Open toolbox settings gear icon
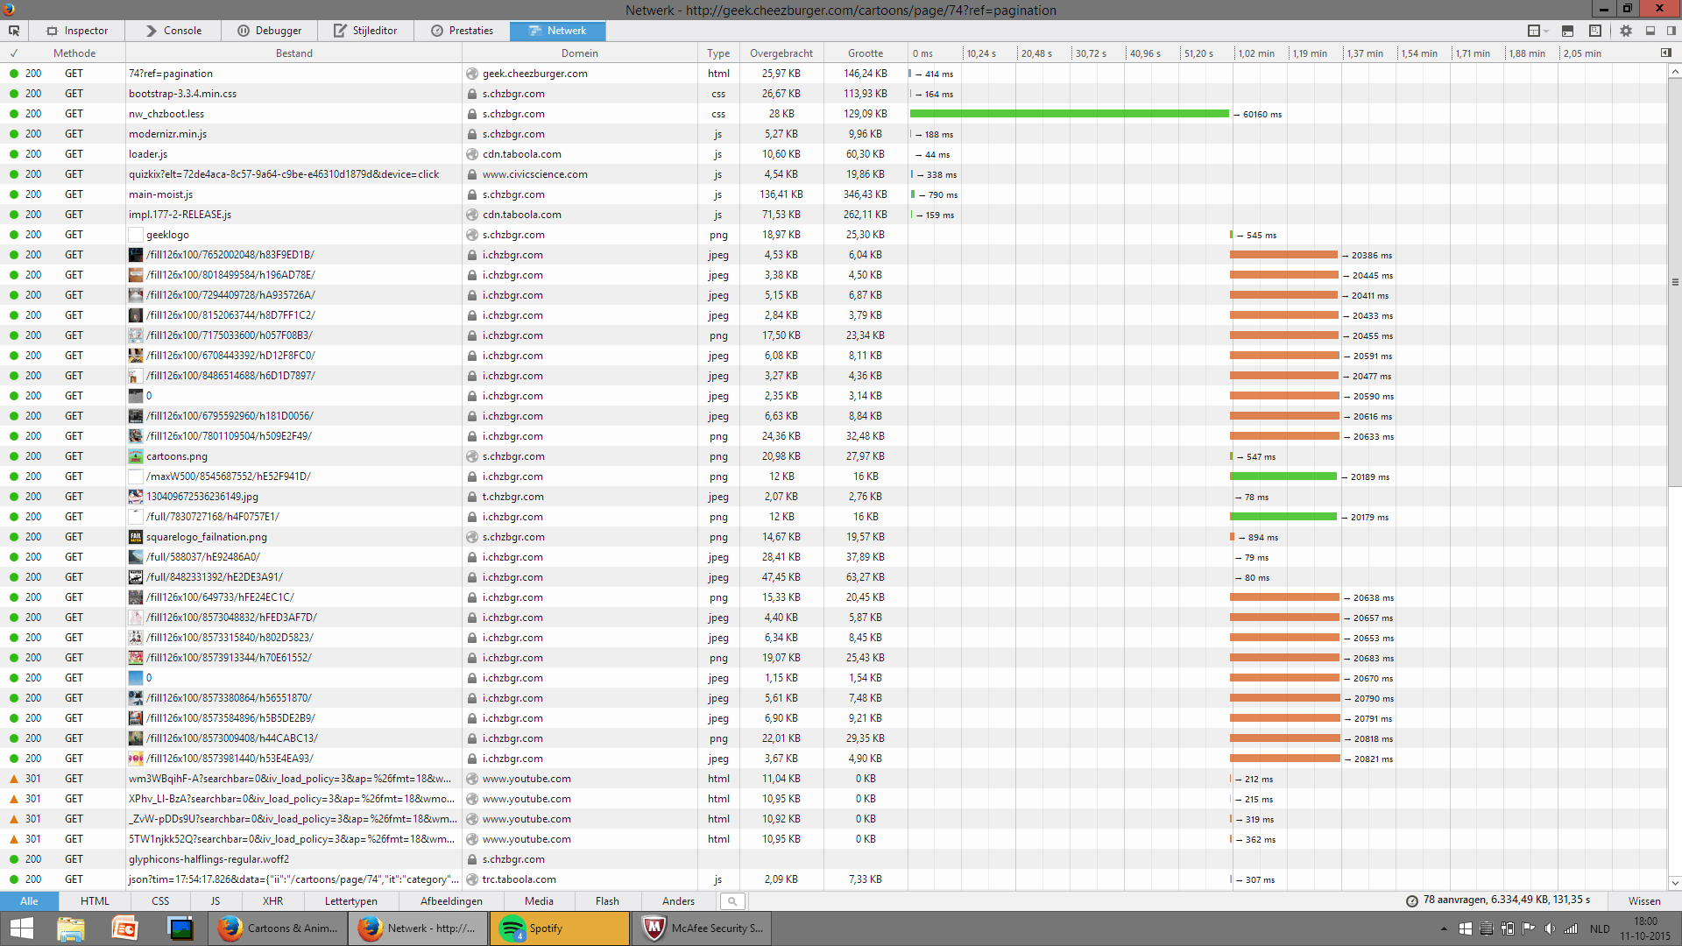1682x946 pixels. pyautogui.click(x=1625, y=31)
